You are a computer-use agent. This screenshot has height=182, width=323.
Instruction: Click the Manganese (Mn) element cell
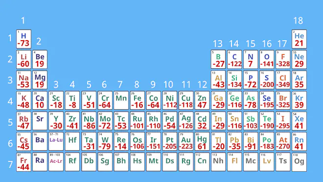click(x=121, y=101)
